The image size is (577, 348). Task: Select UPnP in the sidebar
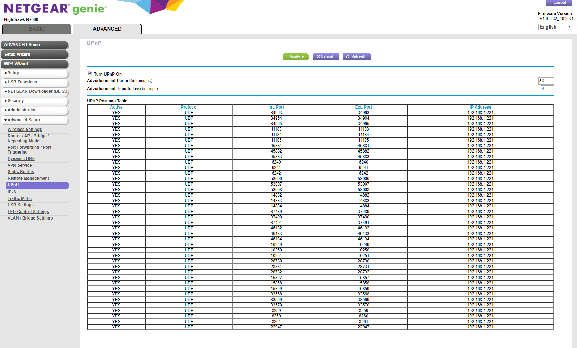tap(38, 185)
